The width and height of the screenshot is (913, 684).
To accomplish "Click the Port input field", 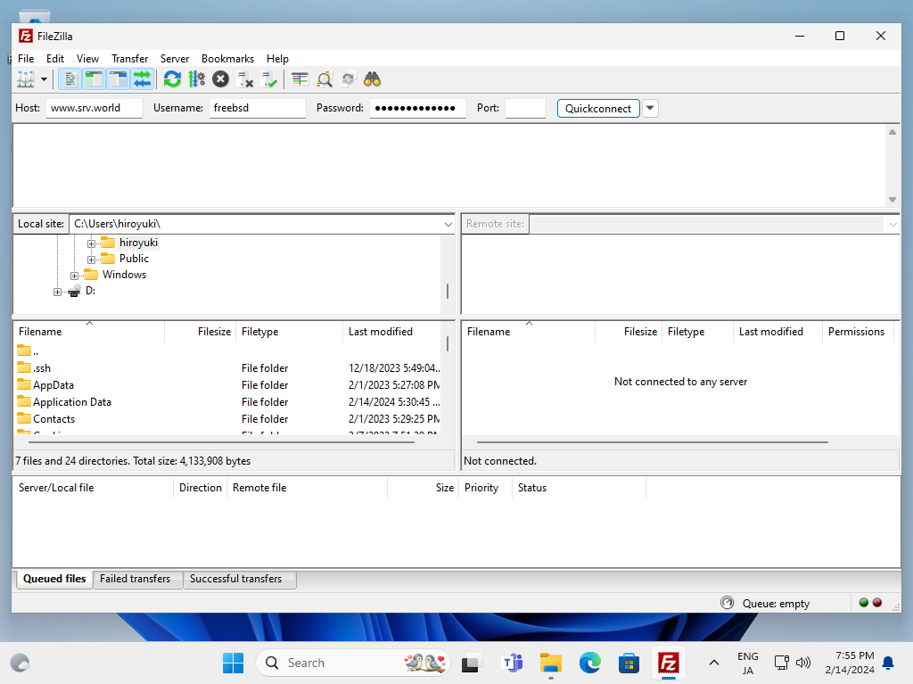I will pos(525,109).
